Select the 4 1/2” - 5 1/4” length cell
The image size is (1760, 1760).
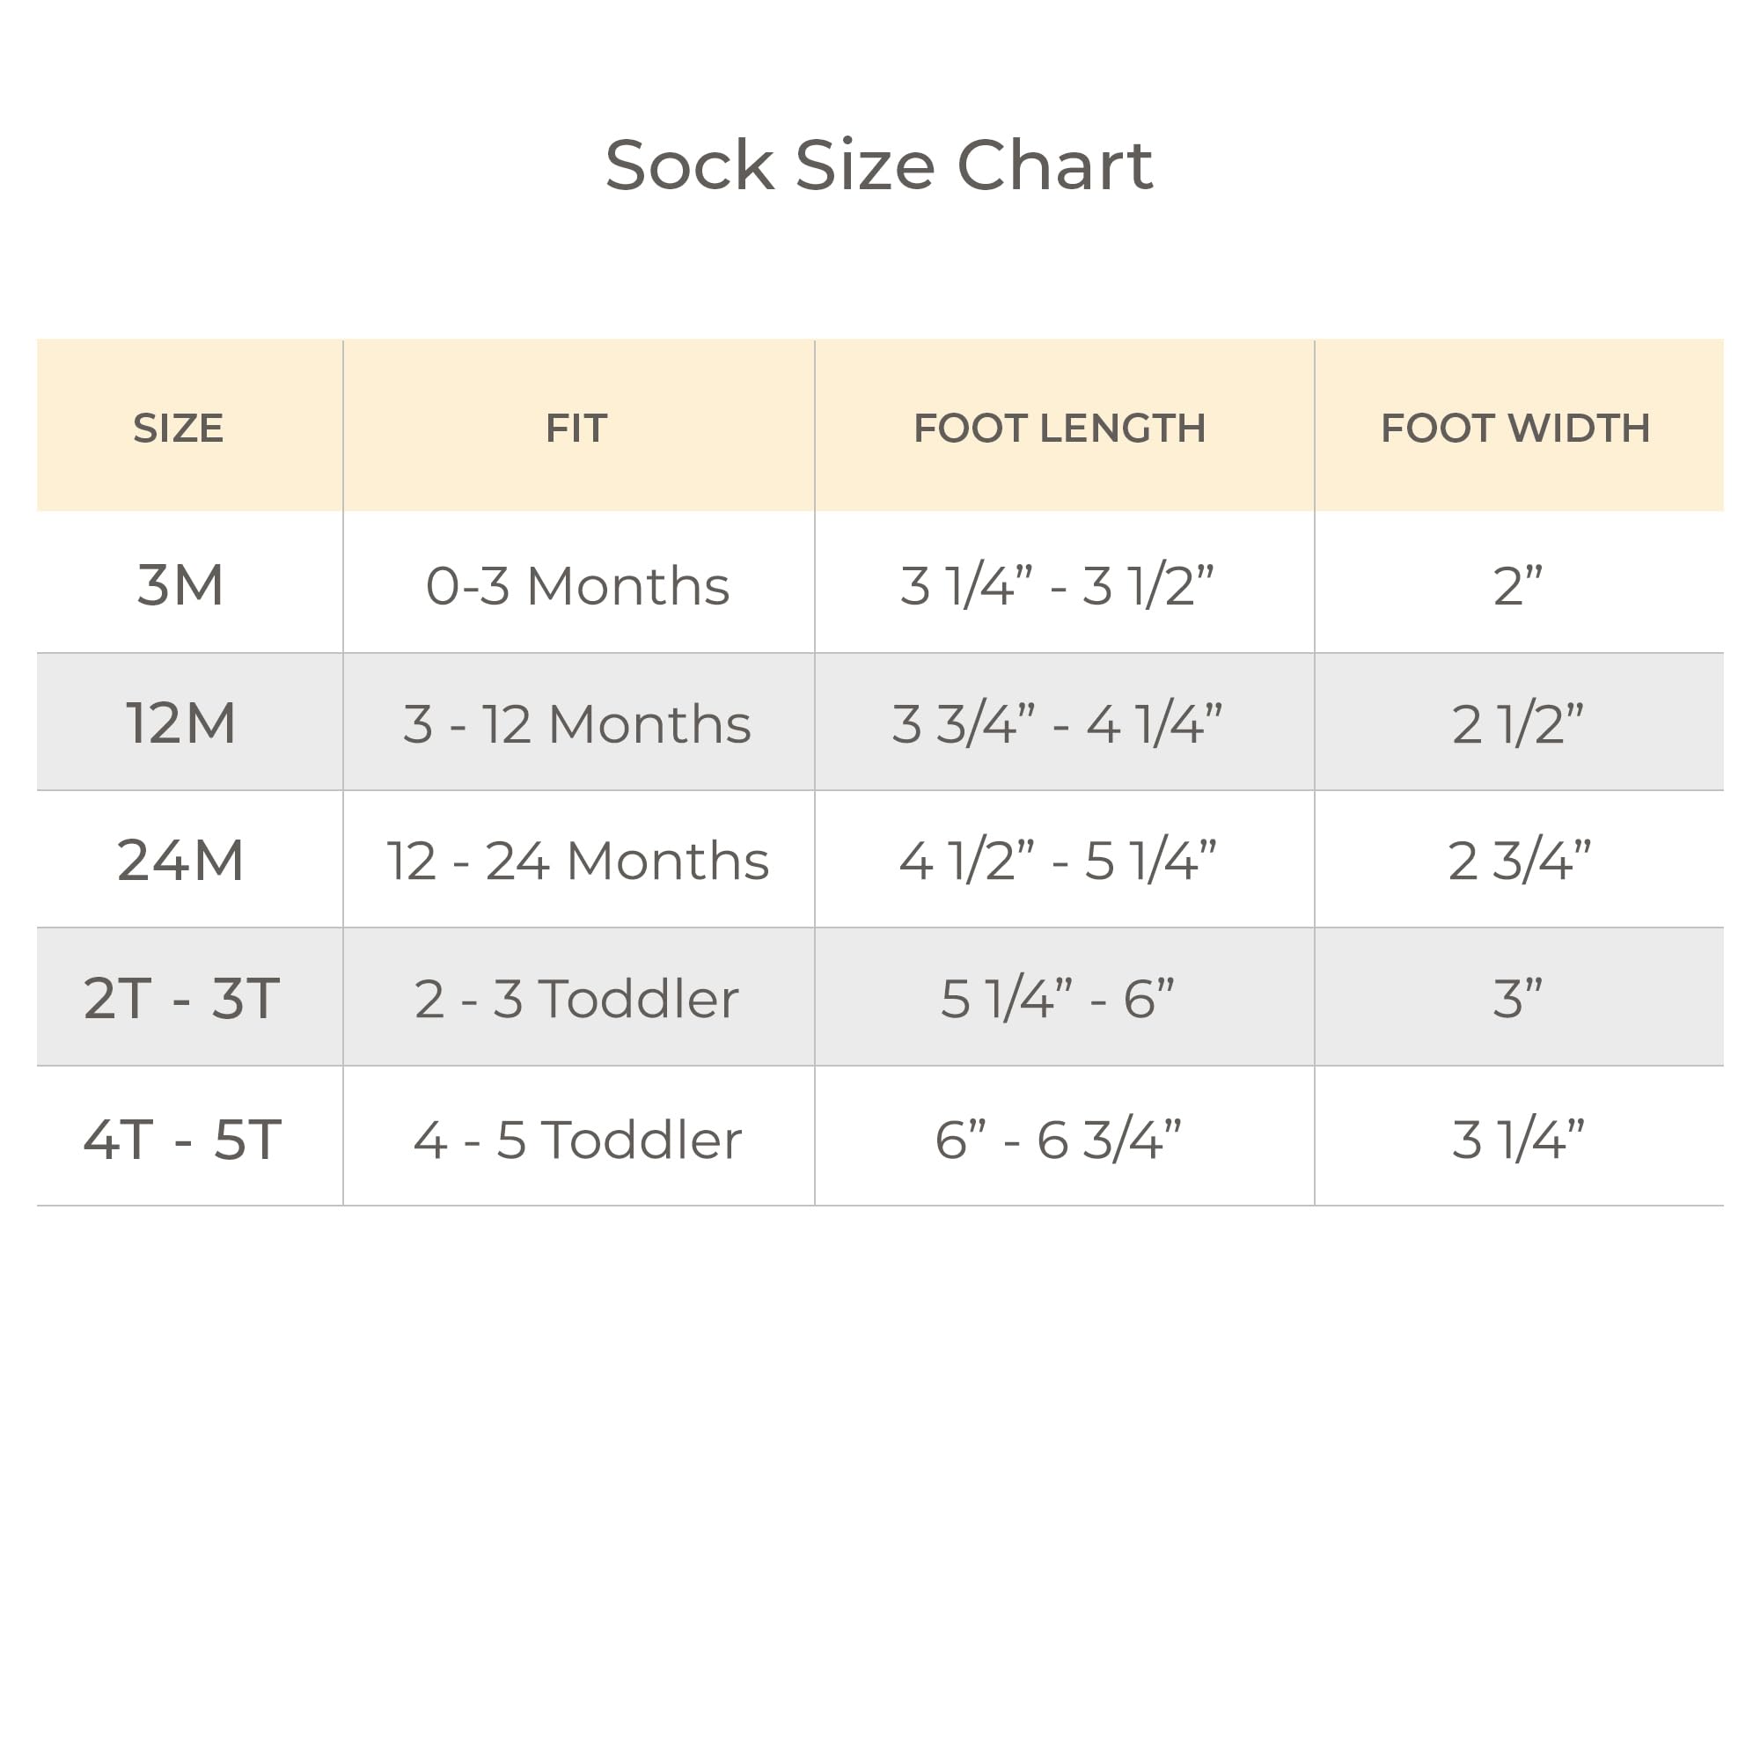[1058, 861]
